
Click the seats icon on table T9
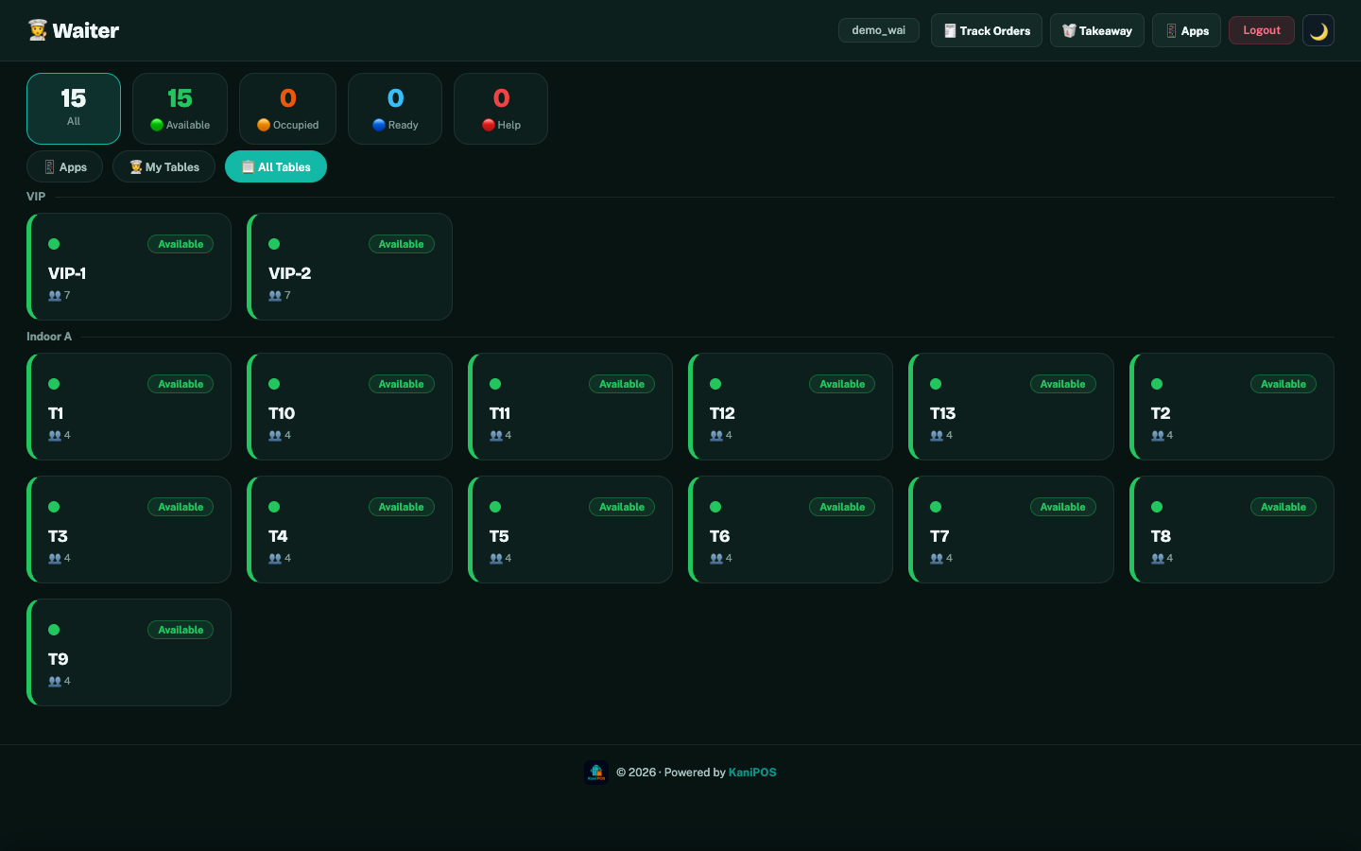[x=55, y=681]
